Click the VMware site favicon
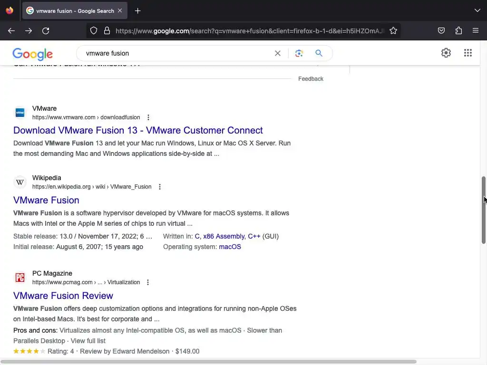The image size is (487, 365). pos(20,113)
